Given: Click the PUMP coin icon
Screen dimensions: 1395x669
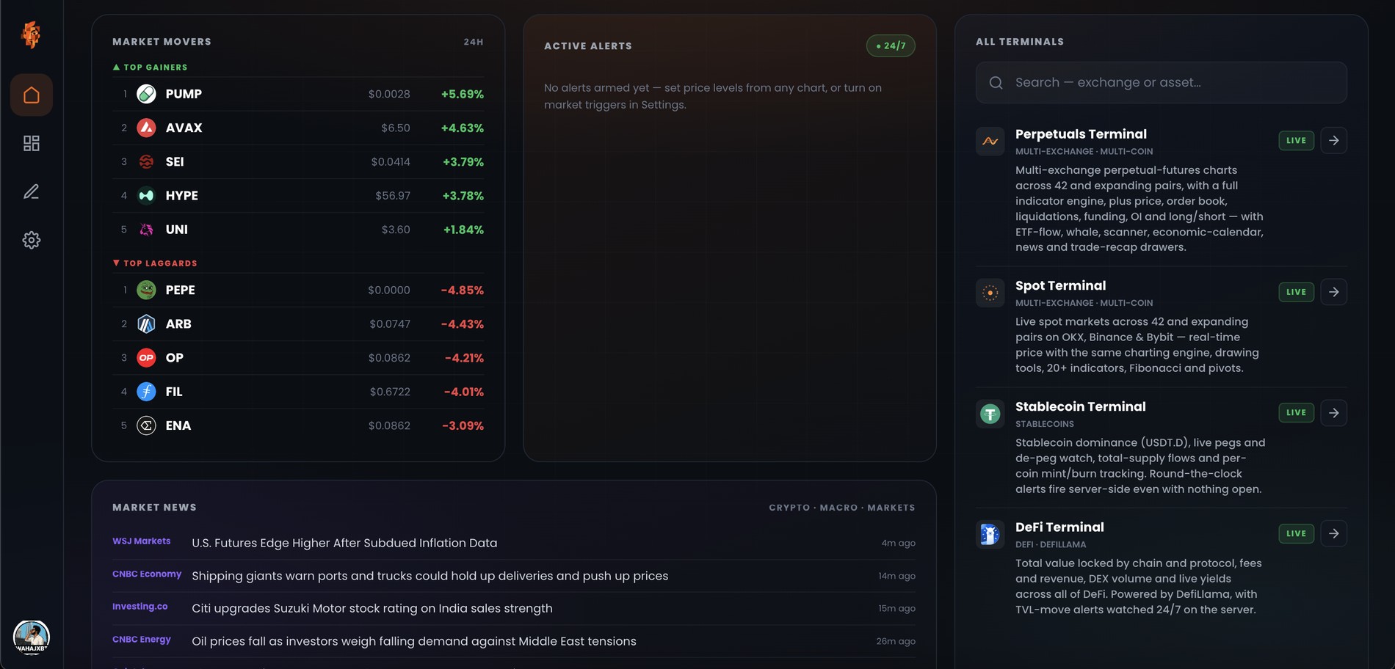Looking at the screenshot, I should click(147, 94).
